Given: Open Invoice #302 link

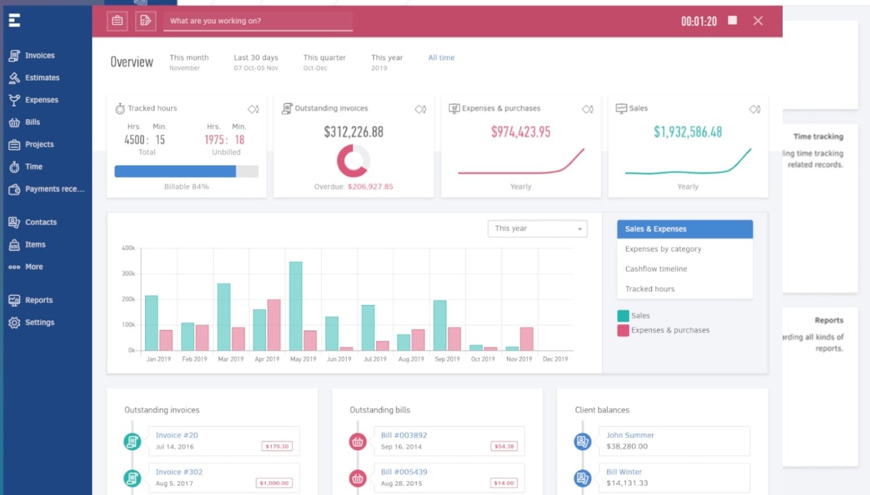Looking at the screenshot, I should pyautogui.click(x=179, y=472).
